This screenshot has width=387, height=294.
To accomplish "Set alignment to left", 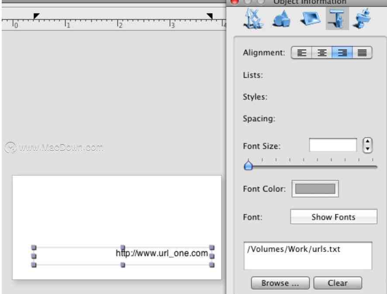I will click(301, 52).
